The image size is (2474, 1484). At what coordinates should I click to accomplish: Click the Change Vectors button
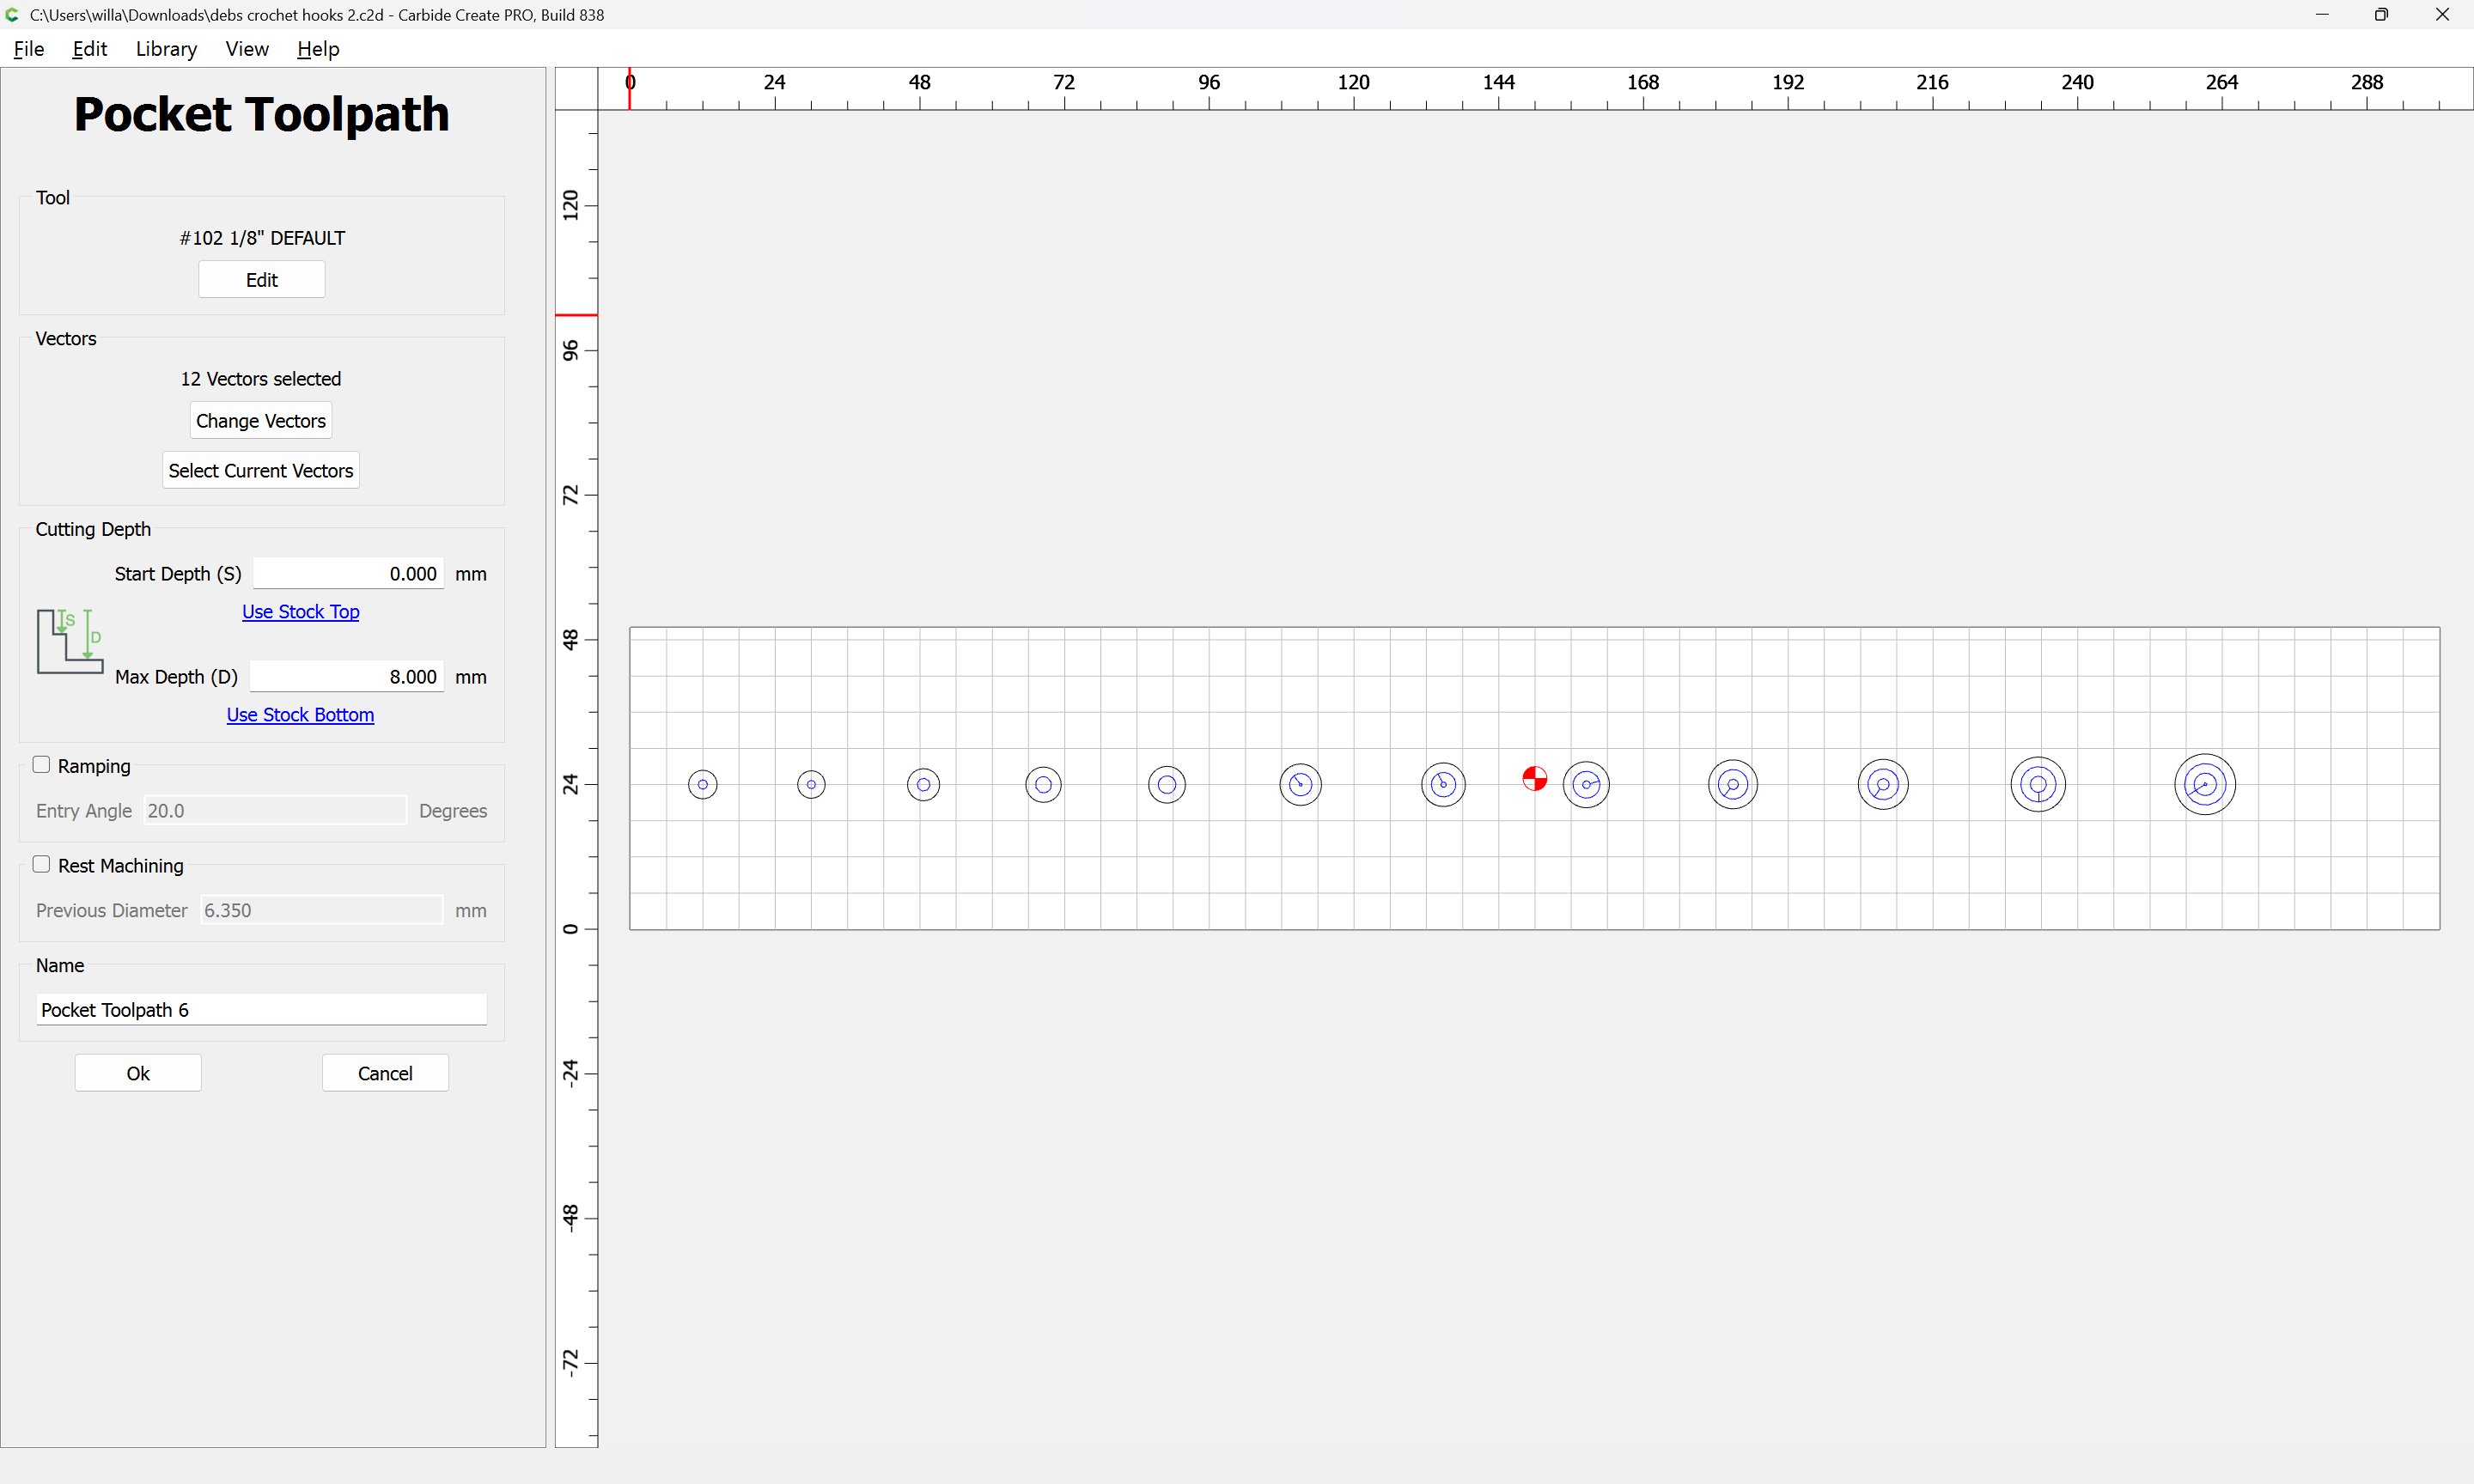[260, 421]
